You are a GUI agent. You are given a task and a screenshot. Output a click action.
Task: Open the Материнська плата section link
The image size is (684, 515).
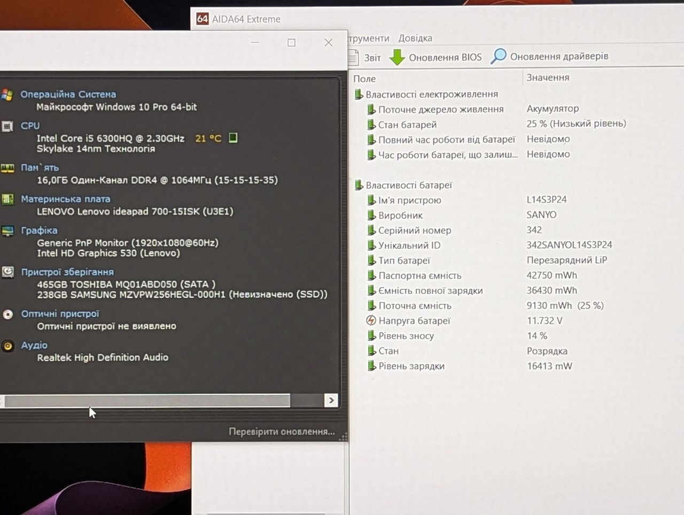click(x=66, y=199)
